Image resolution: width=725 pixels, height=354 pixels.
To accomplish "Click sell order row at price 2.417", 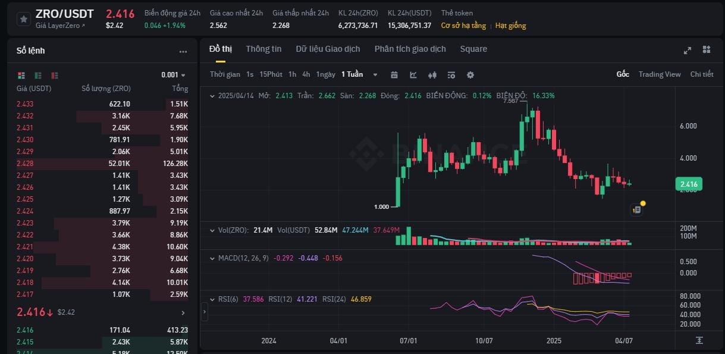I will point(102,295).
